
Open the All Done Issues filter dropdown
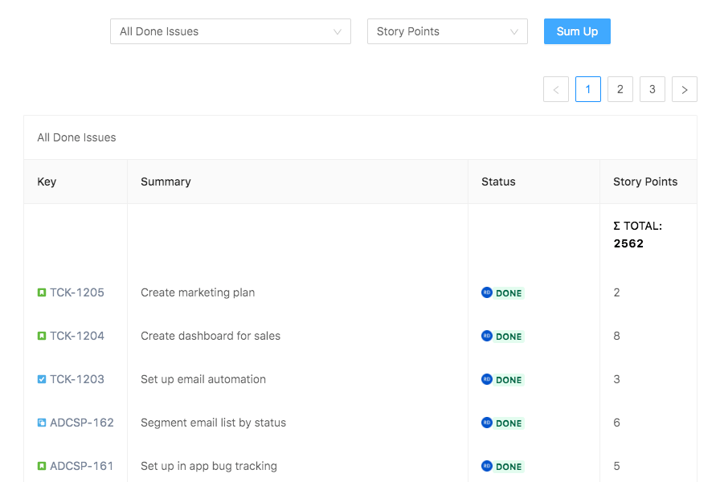coord(230,31)
